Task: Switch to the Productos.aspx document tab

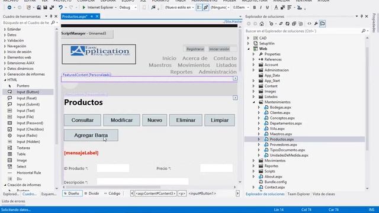Action: tap(75, 17)
